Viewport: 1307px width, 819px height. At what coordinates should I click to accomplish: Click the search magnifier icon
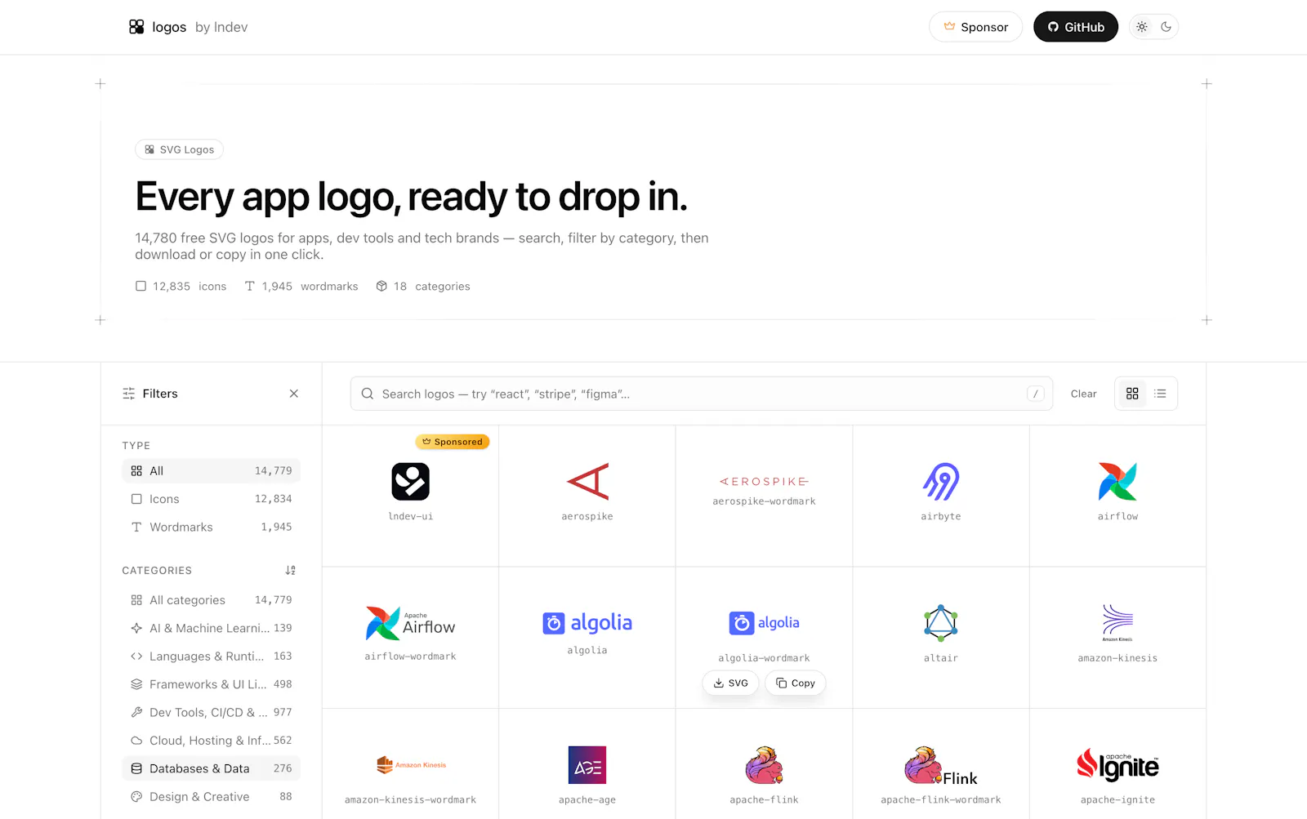(x=368, y=394)
